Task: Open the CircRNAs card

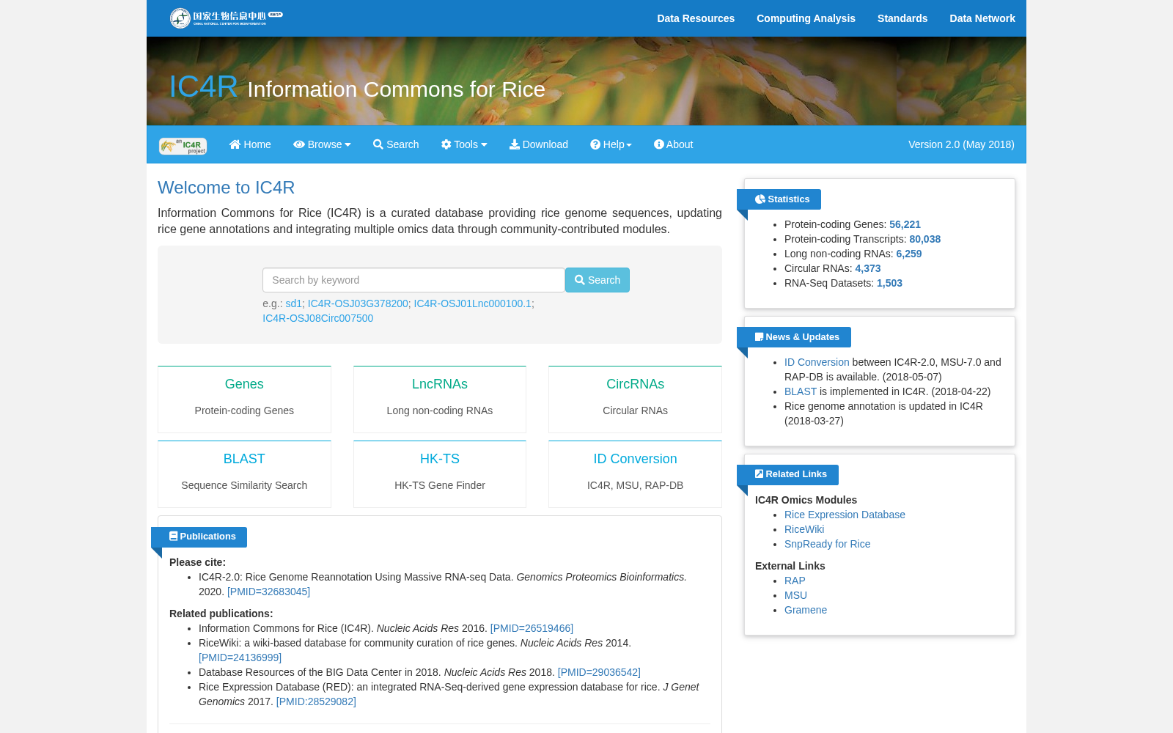Action: (635, 399)
